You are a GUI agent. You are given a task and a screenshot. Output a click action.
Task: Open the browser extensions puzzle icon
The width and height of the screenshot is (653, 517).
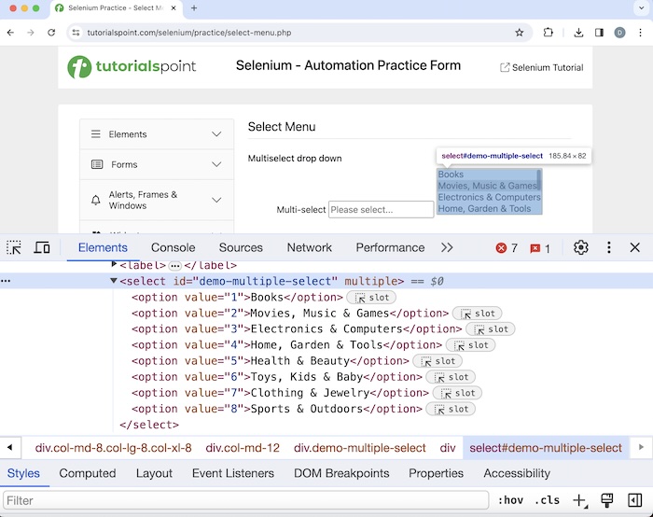(x=549, y=32)
